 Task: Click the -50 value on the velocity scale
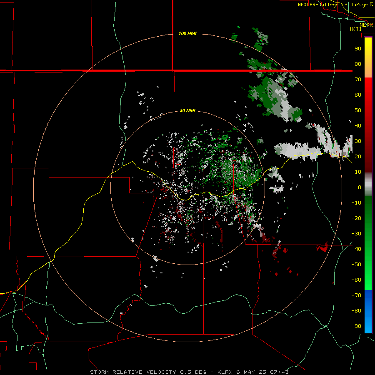(x=356, y=265)
